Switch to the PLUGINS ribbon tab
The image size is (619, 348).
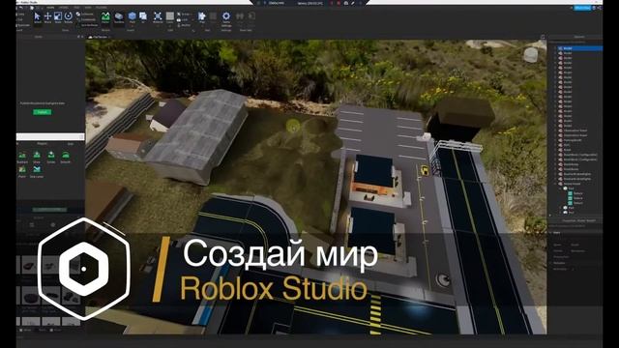click(x=101, y=7)
